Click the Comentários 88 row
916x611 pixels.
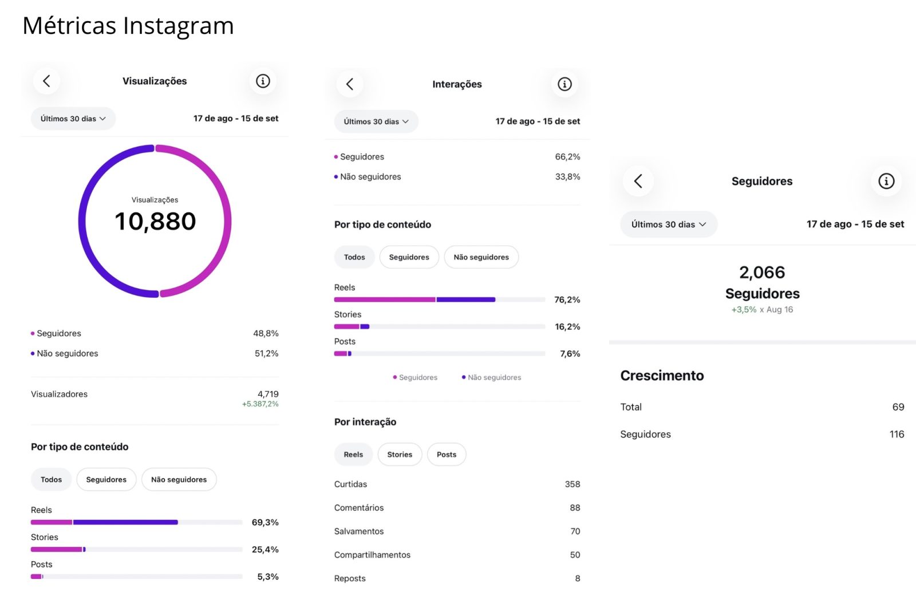click(457, 507)
